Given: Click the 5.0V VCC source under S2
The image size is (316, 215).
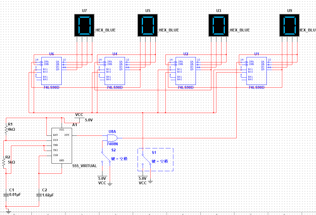Looking at the screenshot, I should pyautogui.click(x=102, y=180).
